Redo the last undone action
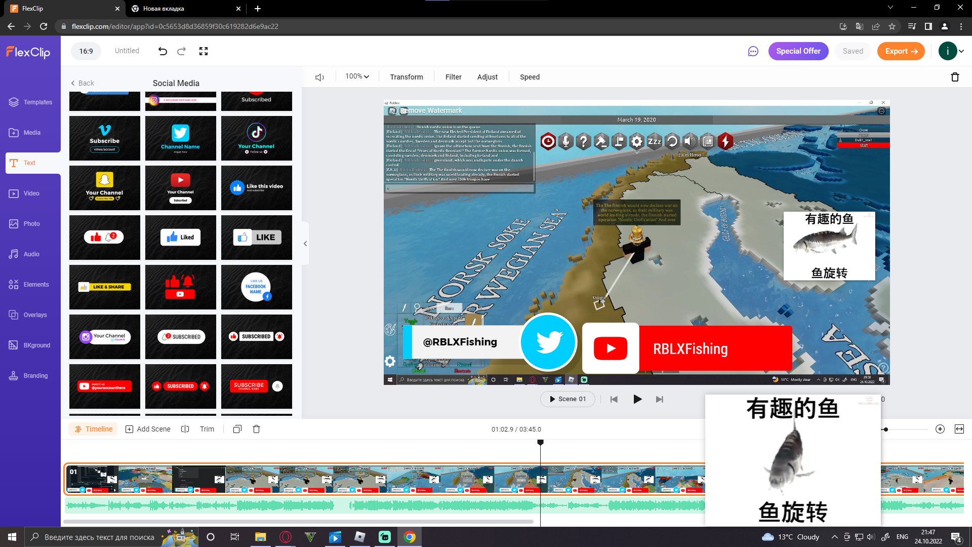This screenshot has width=972, height=547. (x=181, y=51)
